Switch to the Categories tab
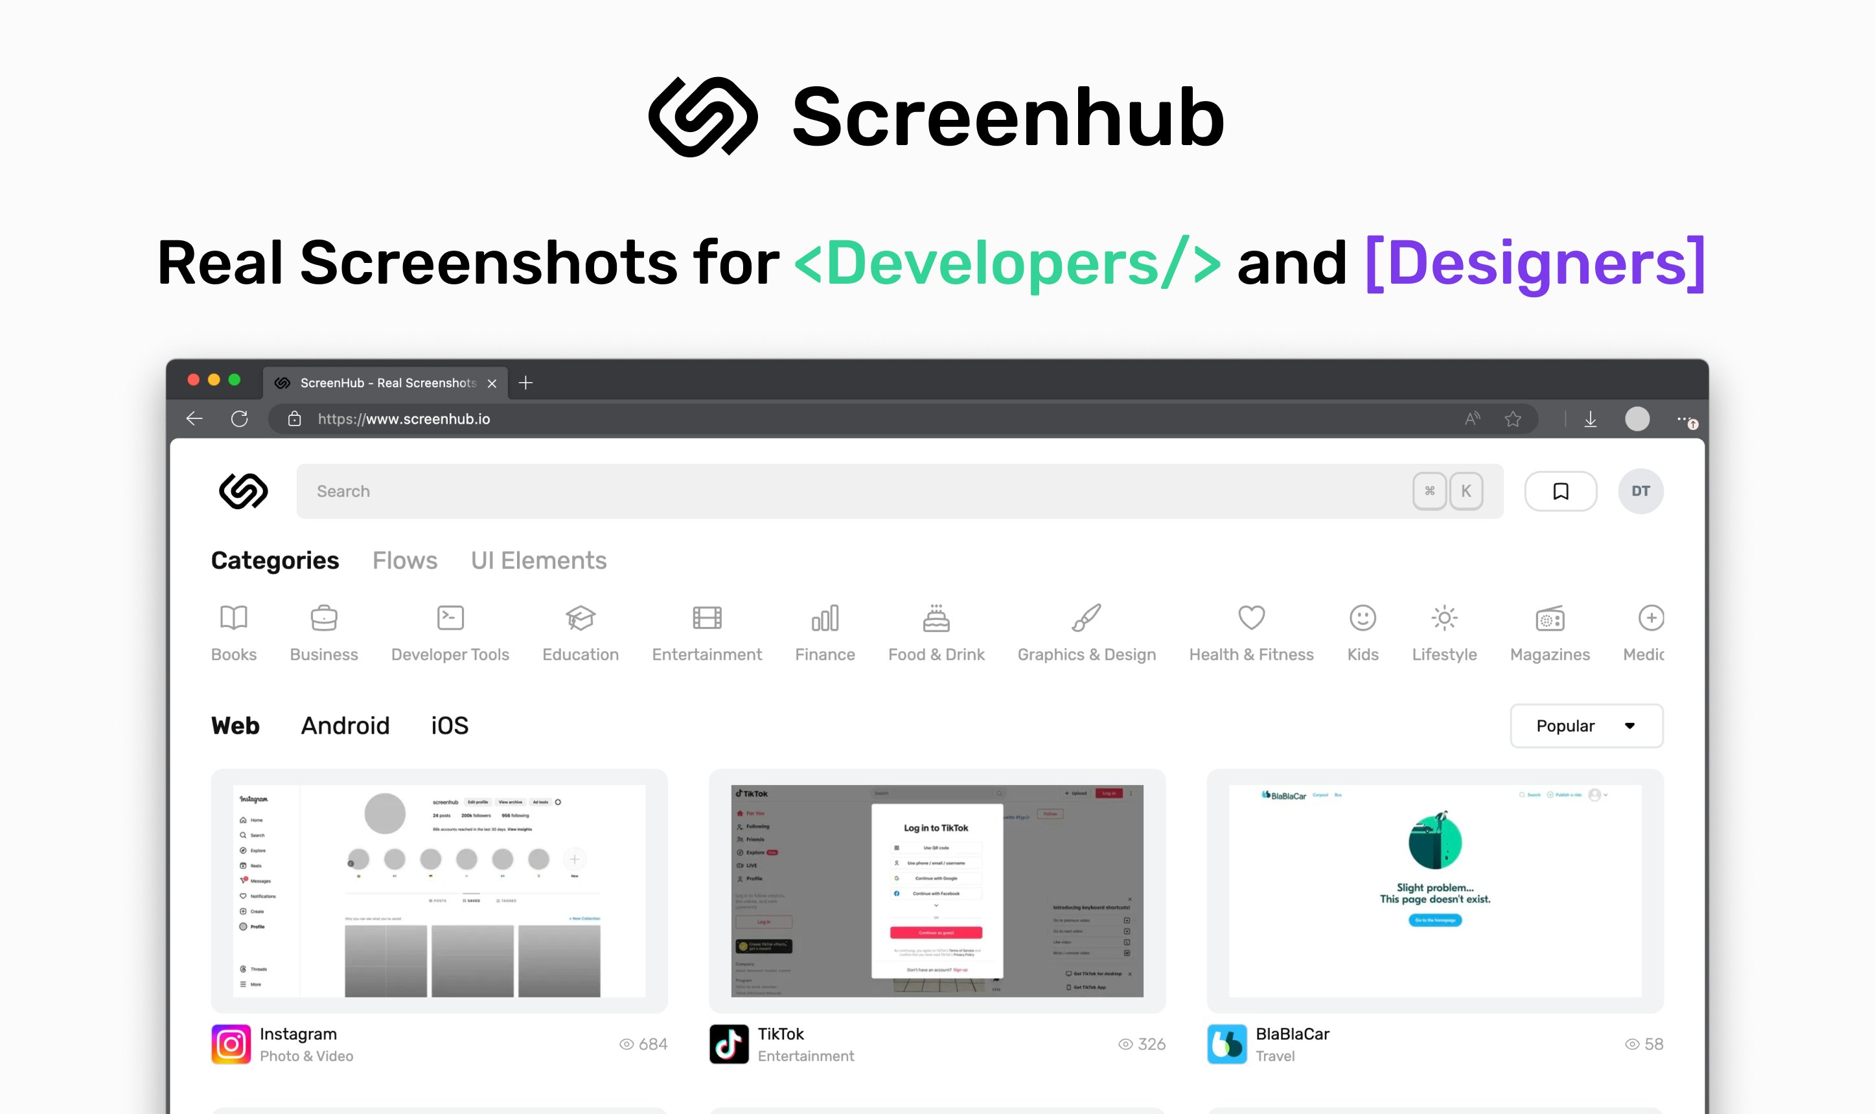 (275, 561)
